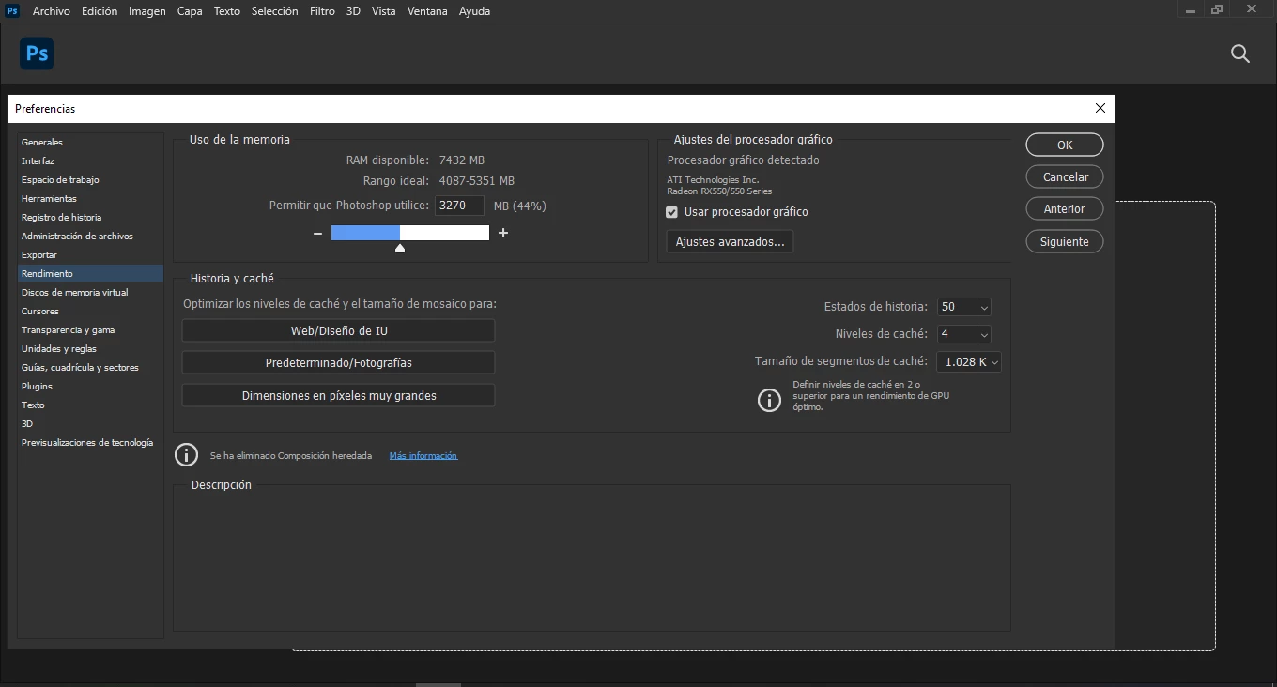Open the Capa menu
This screenshot has width=1277, height=687.
tap(191, 11)
